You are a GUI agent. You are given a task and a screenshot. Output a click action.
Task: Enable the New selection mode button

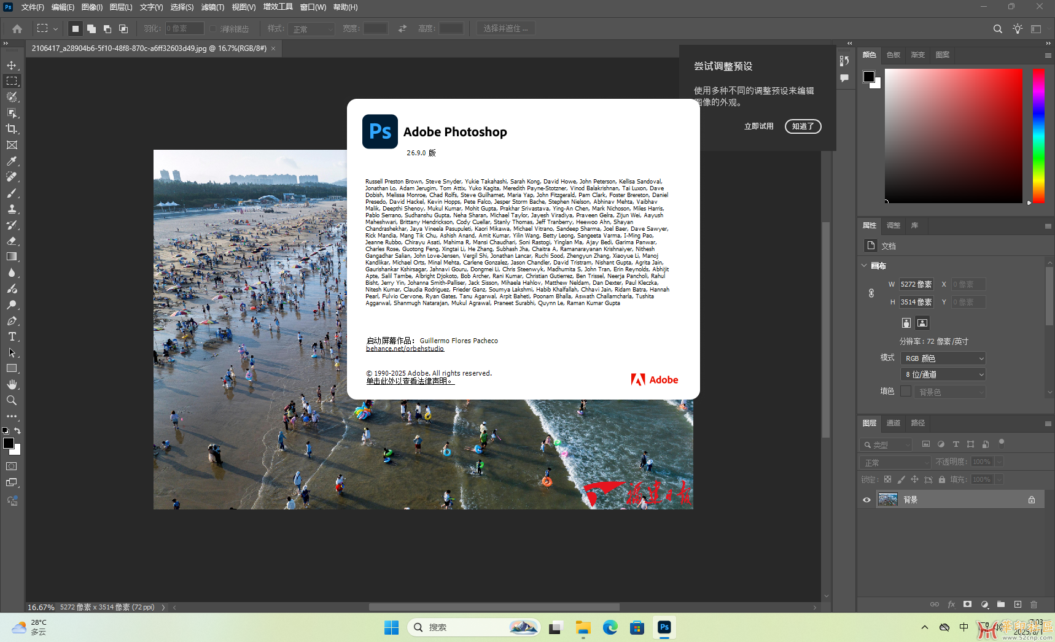tap(76, 29)
